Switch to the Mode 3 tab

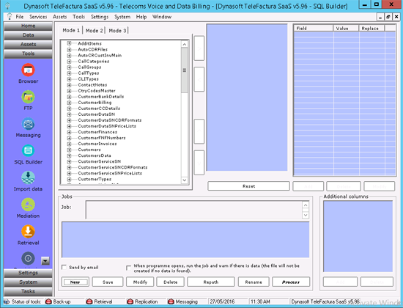(x=117, y=30)
